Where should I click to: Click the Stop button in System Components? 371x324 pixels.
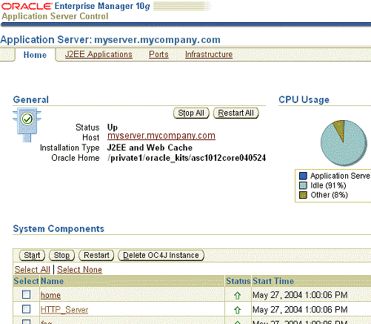[x=61, y=255]
